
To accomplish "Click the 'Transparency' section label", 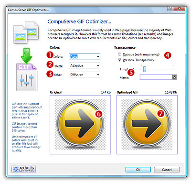I will point(125,47).
